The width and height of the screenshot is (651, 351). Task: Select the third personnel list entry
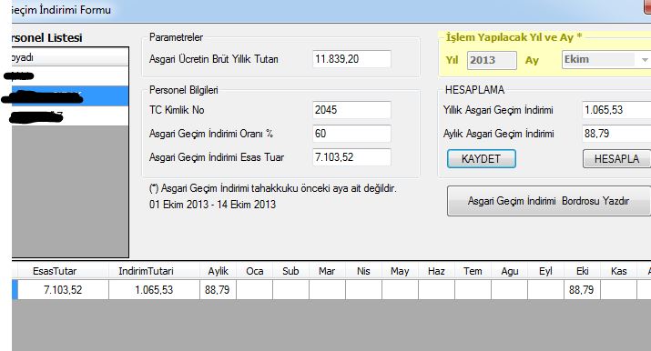coord(70,116)
